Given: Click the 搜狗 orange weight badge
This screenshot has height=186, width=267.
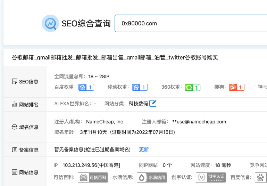Looking at the screenshot, I should 236,87.
